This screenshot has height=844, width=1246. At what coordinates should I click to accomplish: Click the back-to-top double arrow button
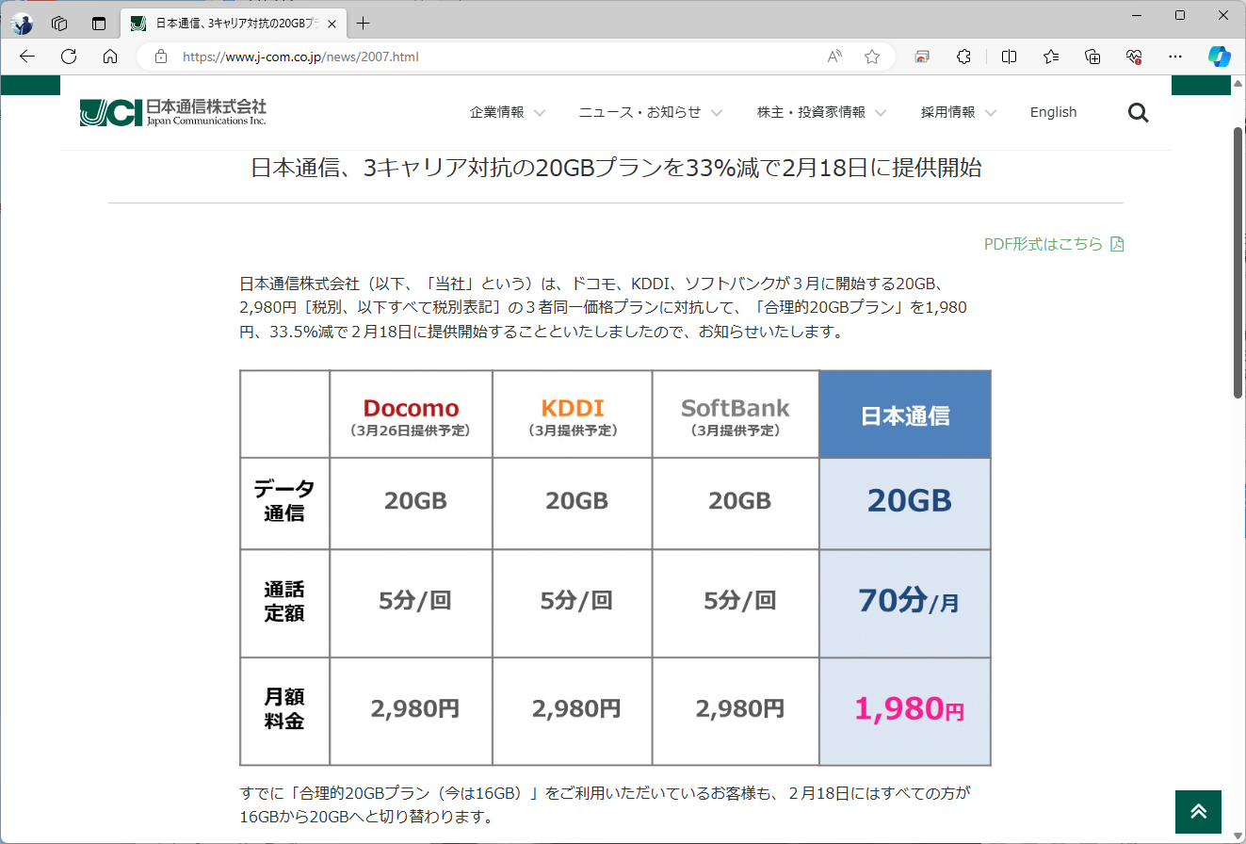coord(1198,812)
